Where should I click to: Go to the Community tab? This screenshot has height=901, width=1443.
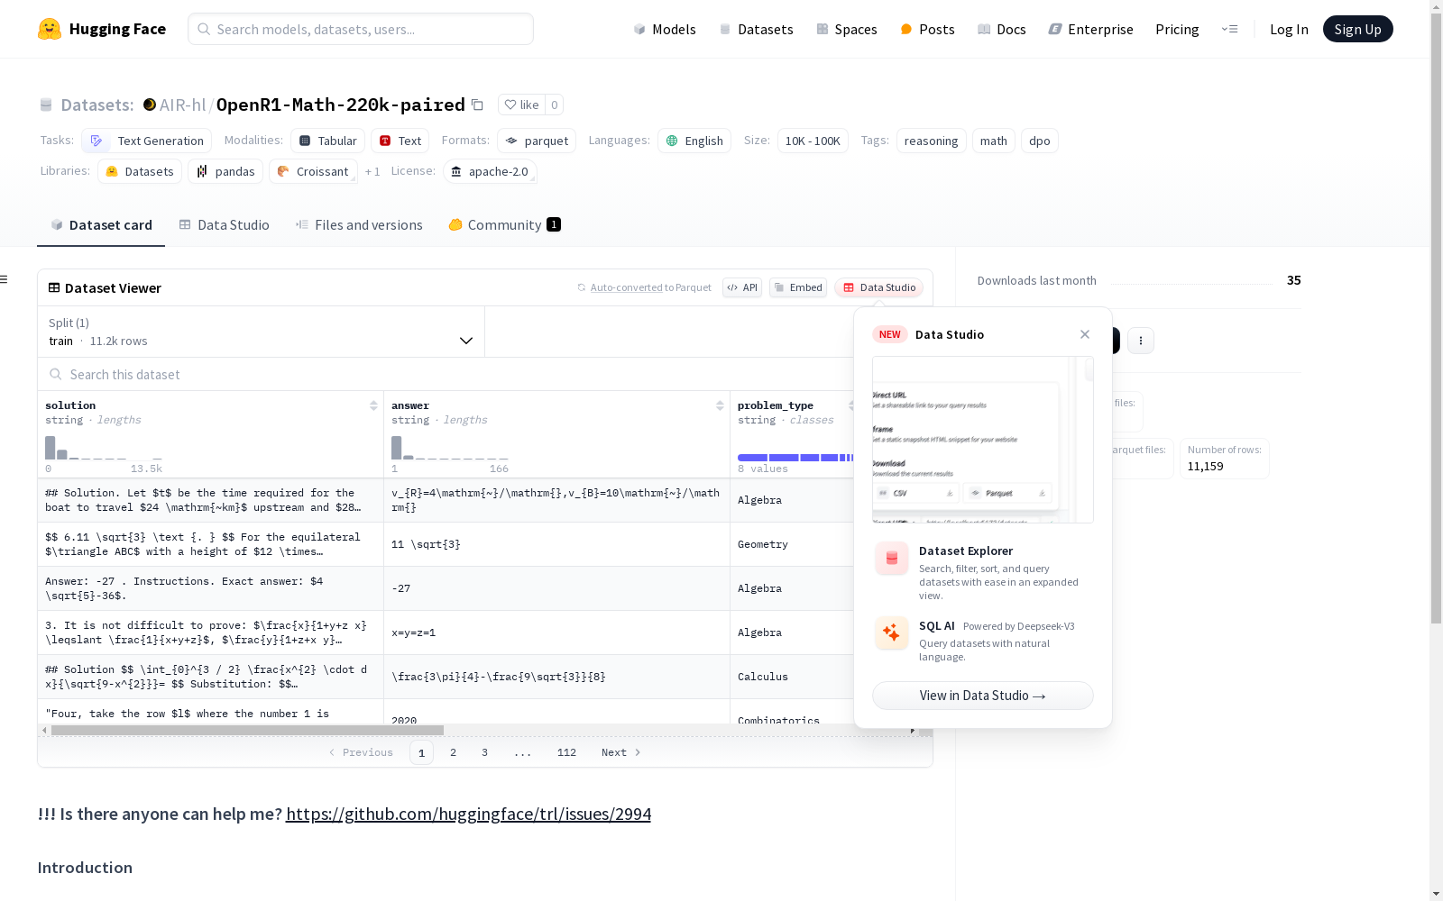504,225
